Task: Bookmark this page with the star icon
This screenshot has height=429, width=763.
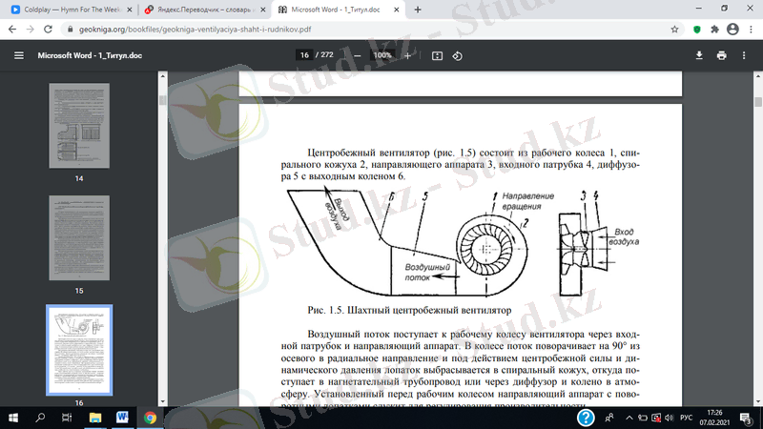Action: 674,31
